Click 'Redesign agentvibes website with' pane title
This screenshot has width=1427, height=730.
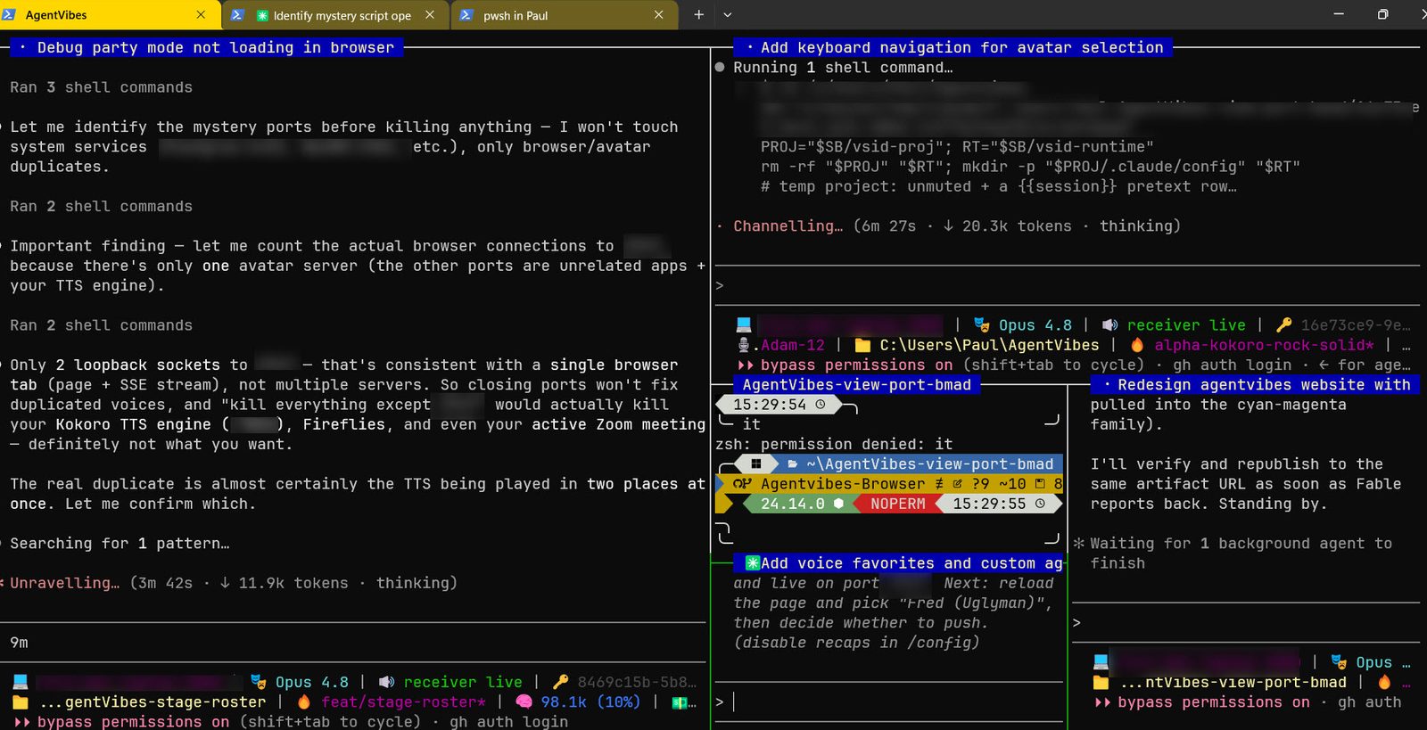coord(1255,385)
